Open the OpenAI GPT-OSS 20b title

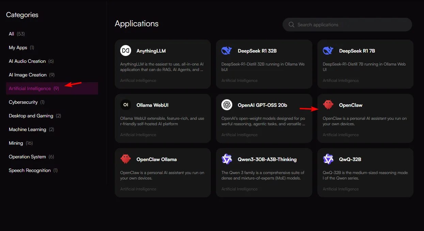[262, 105]
